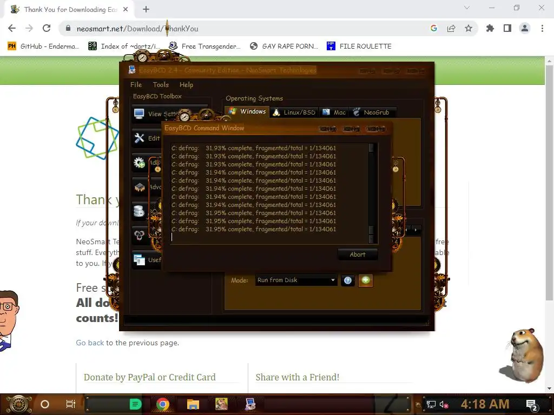Bookmark this page with the star

pos(469,28)
